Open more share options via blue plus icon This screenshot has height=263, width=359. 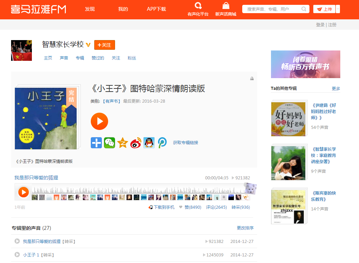(96, 142)
